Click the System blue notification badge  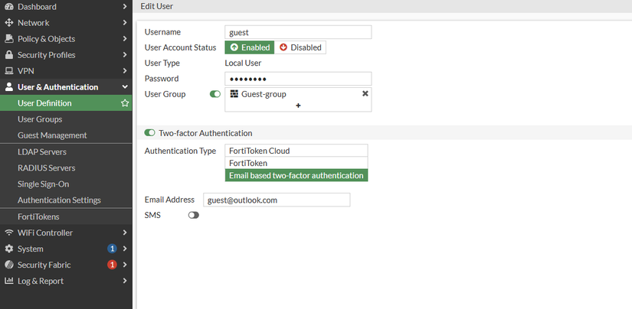click(112, 249)
